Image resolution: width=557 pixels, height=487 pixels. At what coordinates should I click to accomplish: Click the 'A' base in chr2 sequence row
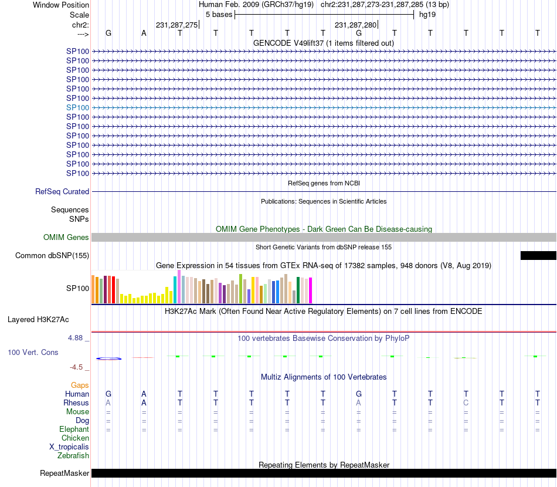click(144, 33)
